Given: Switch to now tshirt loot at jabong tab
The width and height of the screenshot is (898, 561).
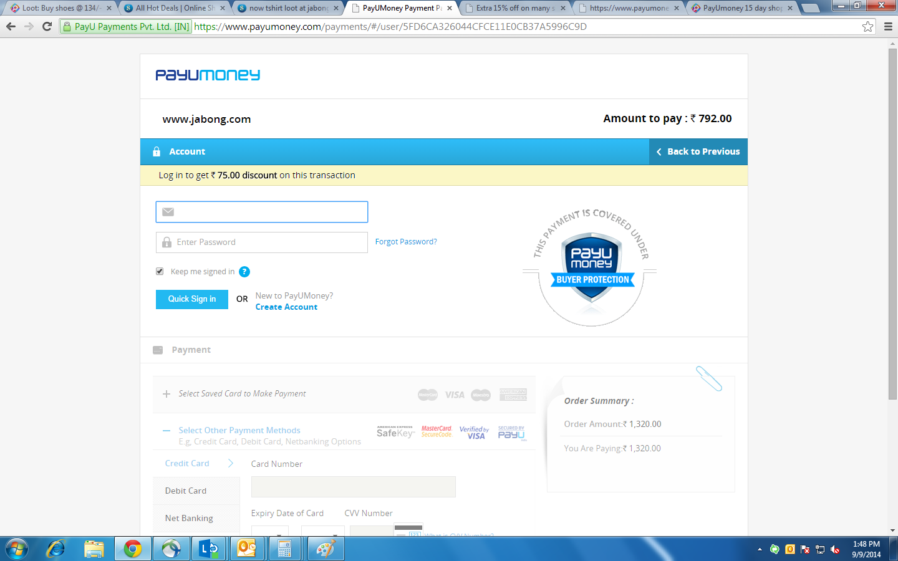Looking at the screenshot, I should (287, 8).
